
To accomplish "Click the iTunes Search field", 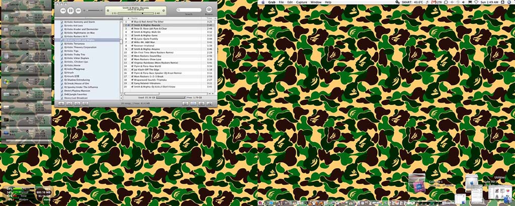I will [189, 10].
